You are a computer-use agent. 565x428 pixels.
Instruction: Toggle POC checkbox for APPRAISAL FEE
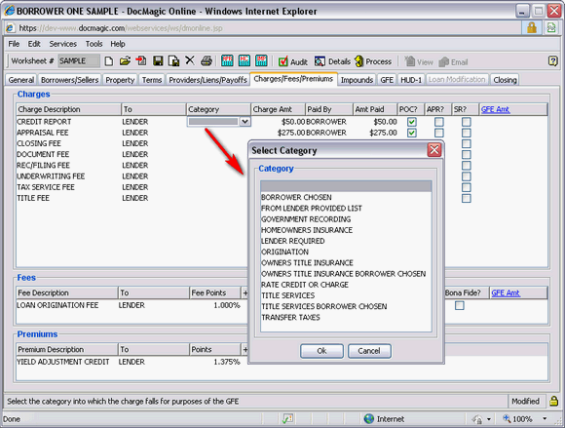411,133
